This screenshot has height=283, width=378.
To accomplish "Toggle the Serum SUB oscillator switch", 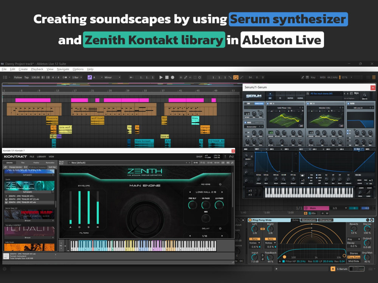I will pos(245,103).
